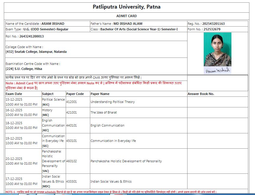Click the Answer Book No. column header

[201, 94]
